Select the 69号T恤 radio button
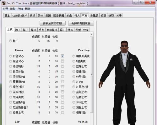The width and height of the screenshot is (157, 125). coord(74,77)
